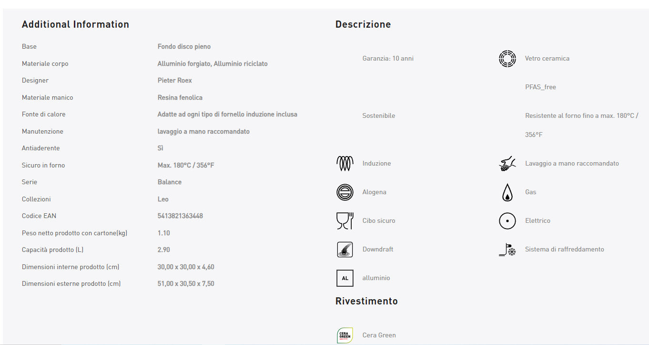This screenshot has width=649, height=345.
Task: Click the AL alluminio icon
Action: pos(345,278)
